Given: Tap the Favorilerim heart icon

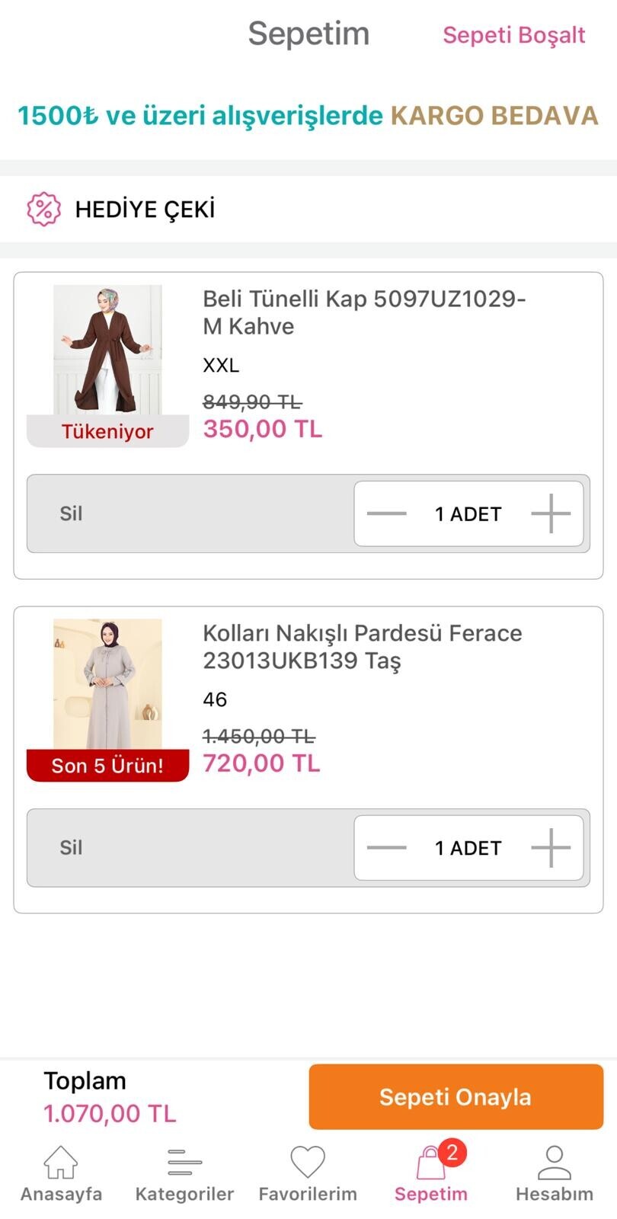Looking at the screenshot, I should pyautogui.click(x=308, y=1163).
